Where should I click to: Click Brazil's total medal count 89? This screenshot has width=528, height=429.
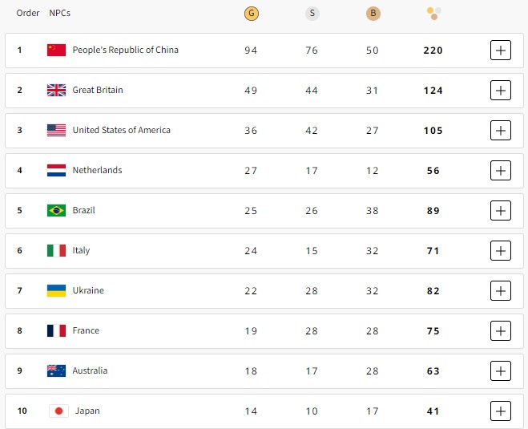(x=433, y=210)
